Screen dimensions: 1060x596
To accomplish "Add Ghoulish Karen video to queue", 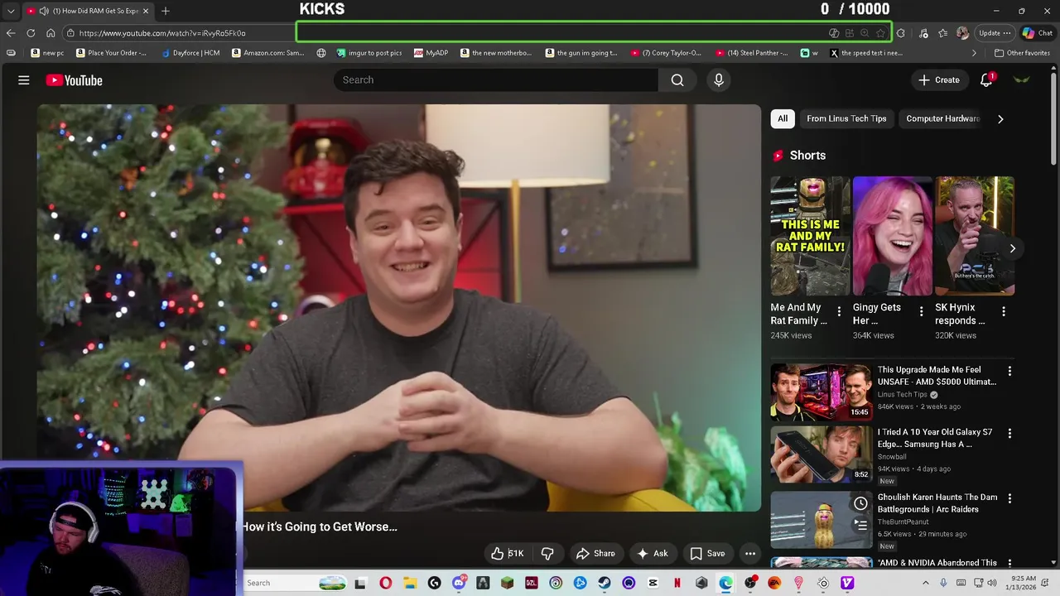I will pyautogui.click(x=860, y=524).
